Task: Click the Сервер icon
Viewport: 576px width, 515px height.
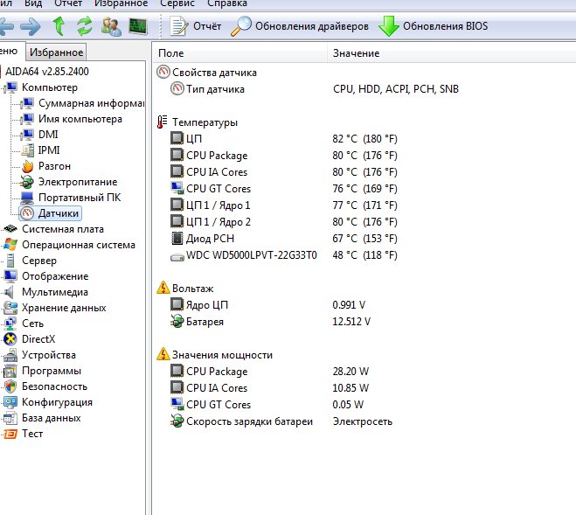Action: point(10,261)
